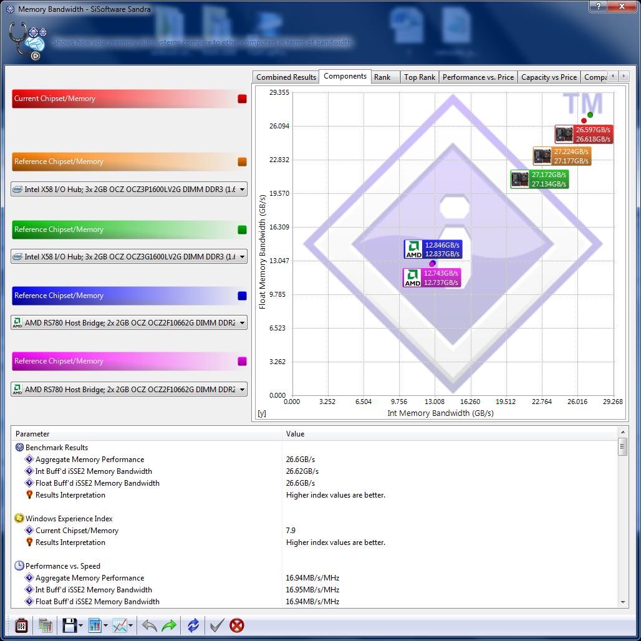
Task: Open the OCZ3P1600LV2G Intel X58 reference dropdown
Action: pyautogui.click(x=129, y=190)
